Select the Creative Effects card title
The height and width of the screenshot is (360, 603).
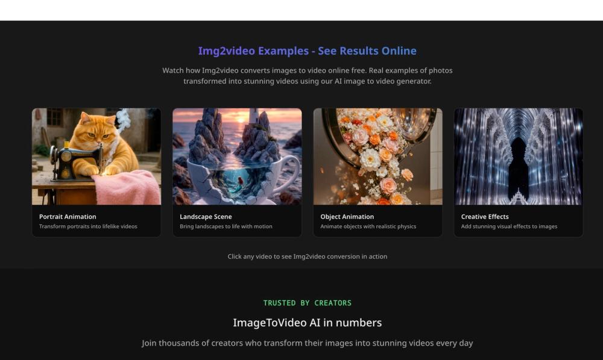(485, 216)
